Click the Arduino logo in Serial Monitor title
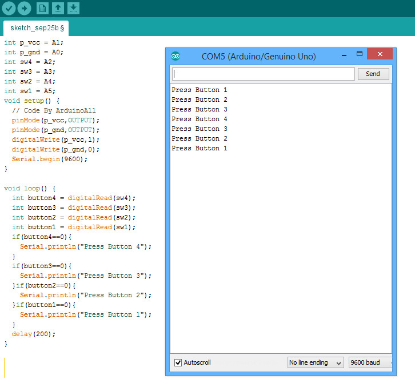 [x=175, y=56]
